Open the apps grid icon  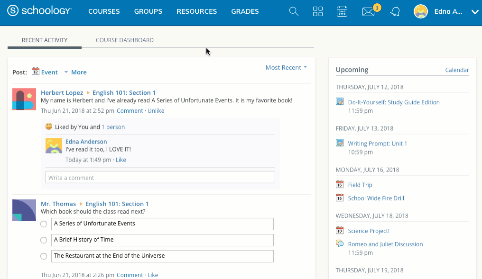[x=318, y=11]
